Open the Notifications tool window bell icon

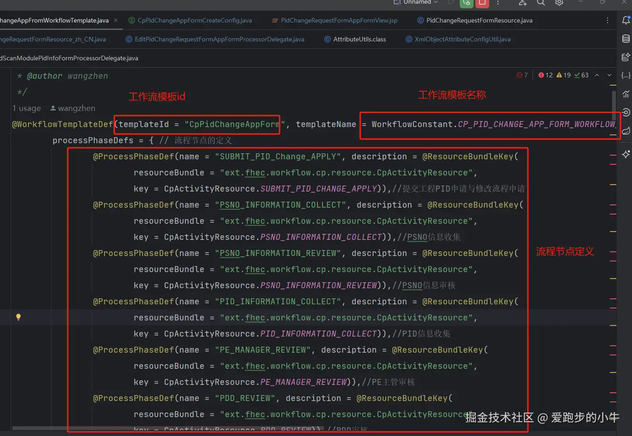(626, 20)
